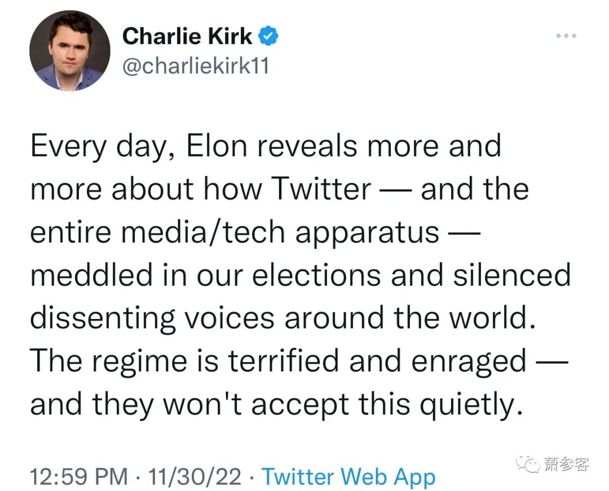Open the Twitter Web App source link

point(348,477)
